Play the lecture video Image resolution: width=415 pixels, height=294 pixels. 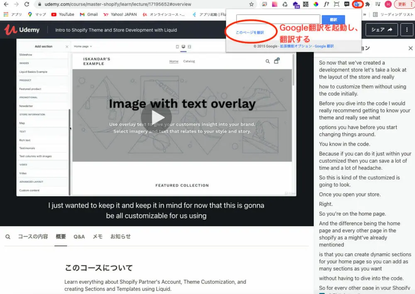click(x=156, y=117)
